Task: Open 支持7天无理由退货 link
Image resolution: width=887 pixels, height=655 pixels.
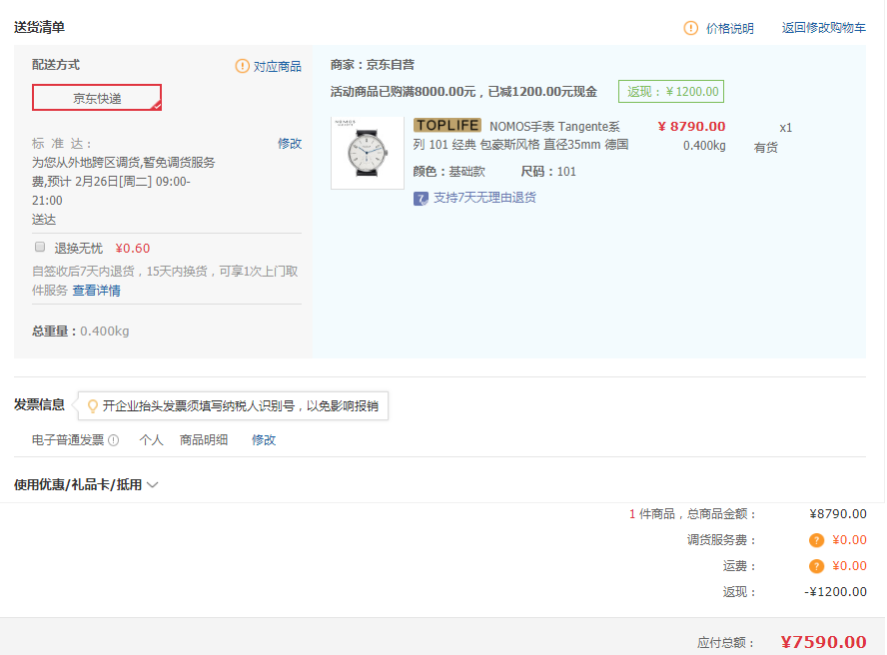Action: point(484,198)
